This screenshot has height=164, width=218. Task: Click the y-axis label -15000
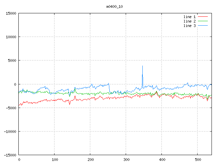pyautogui.click(x=10, y=155)
